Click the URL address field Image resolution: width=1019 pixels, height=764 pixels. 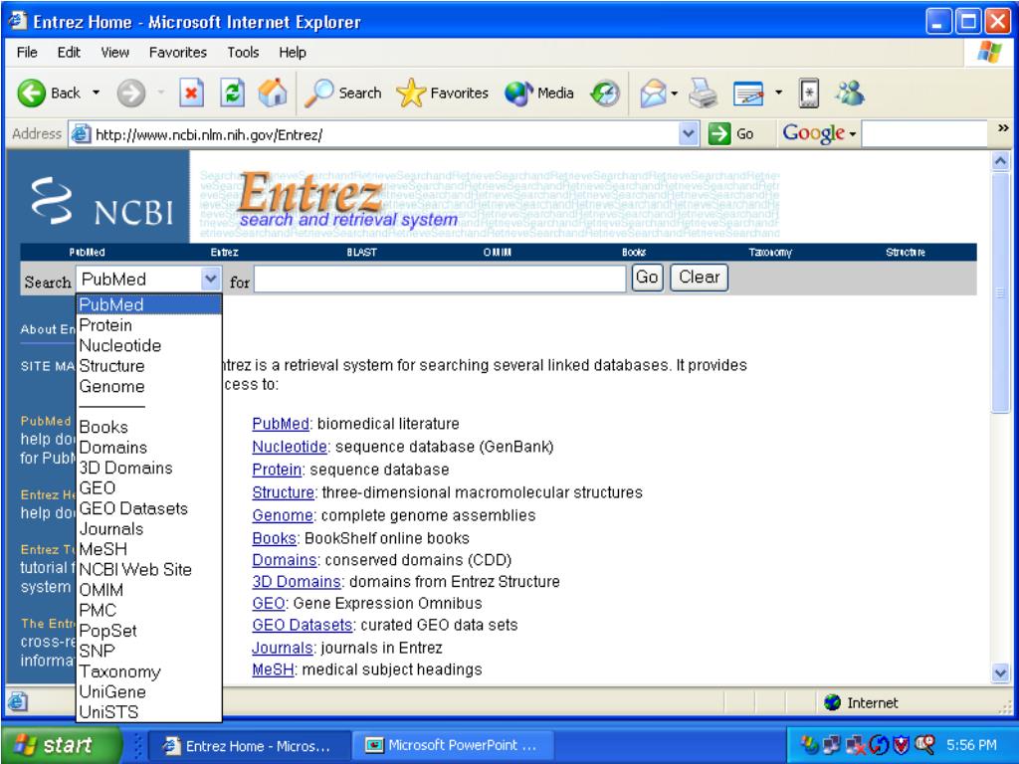[x=385, y=134]
